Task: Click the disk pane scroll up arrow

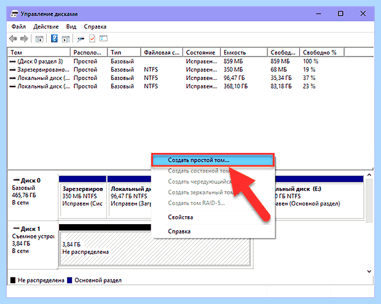Action: pyautogui.click(x=369, y=175)
